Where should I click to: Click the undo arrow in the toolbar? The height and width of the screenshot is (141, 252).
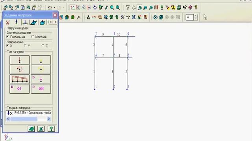(50, 7)
